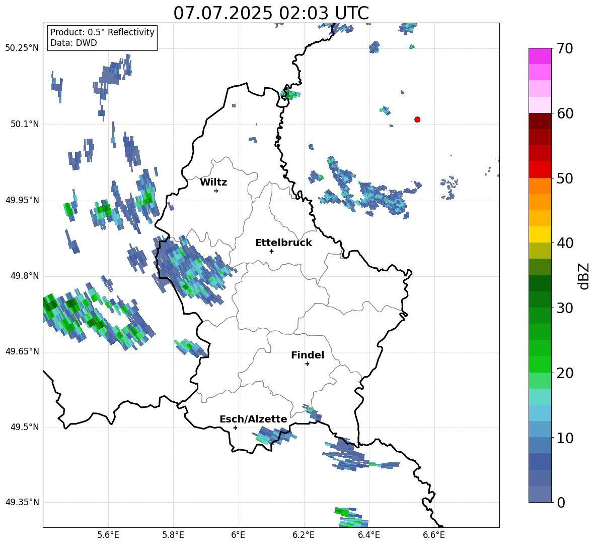Click the Findel city label
This screenshot has width=596, height=545.
click(308, 355)
